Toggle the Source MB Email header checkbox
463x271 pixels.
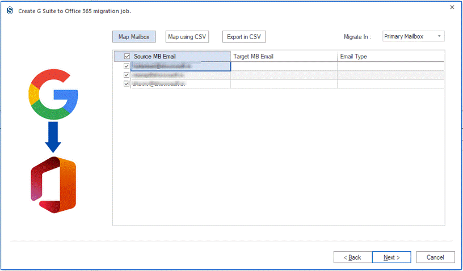coord(127,56)
